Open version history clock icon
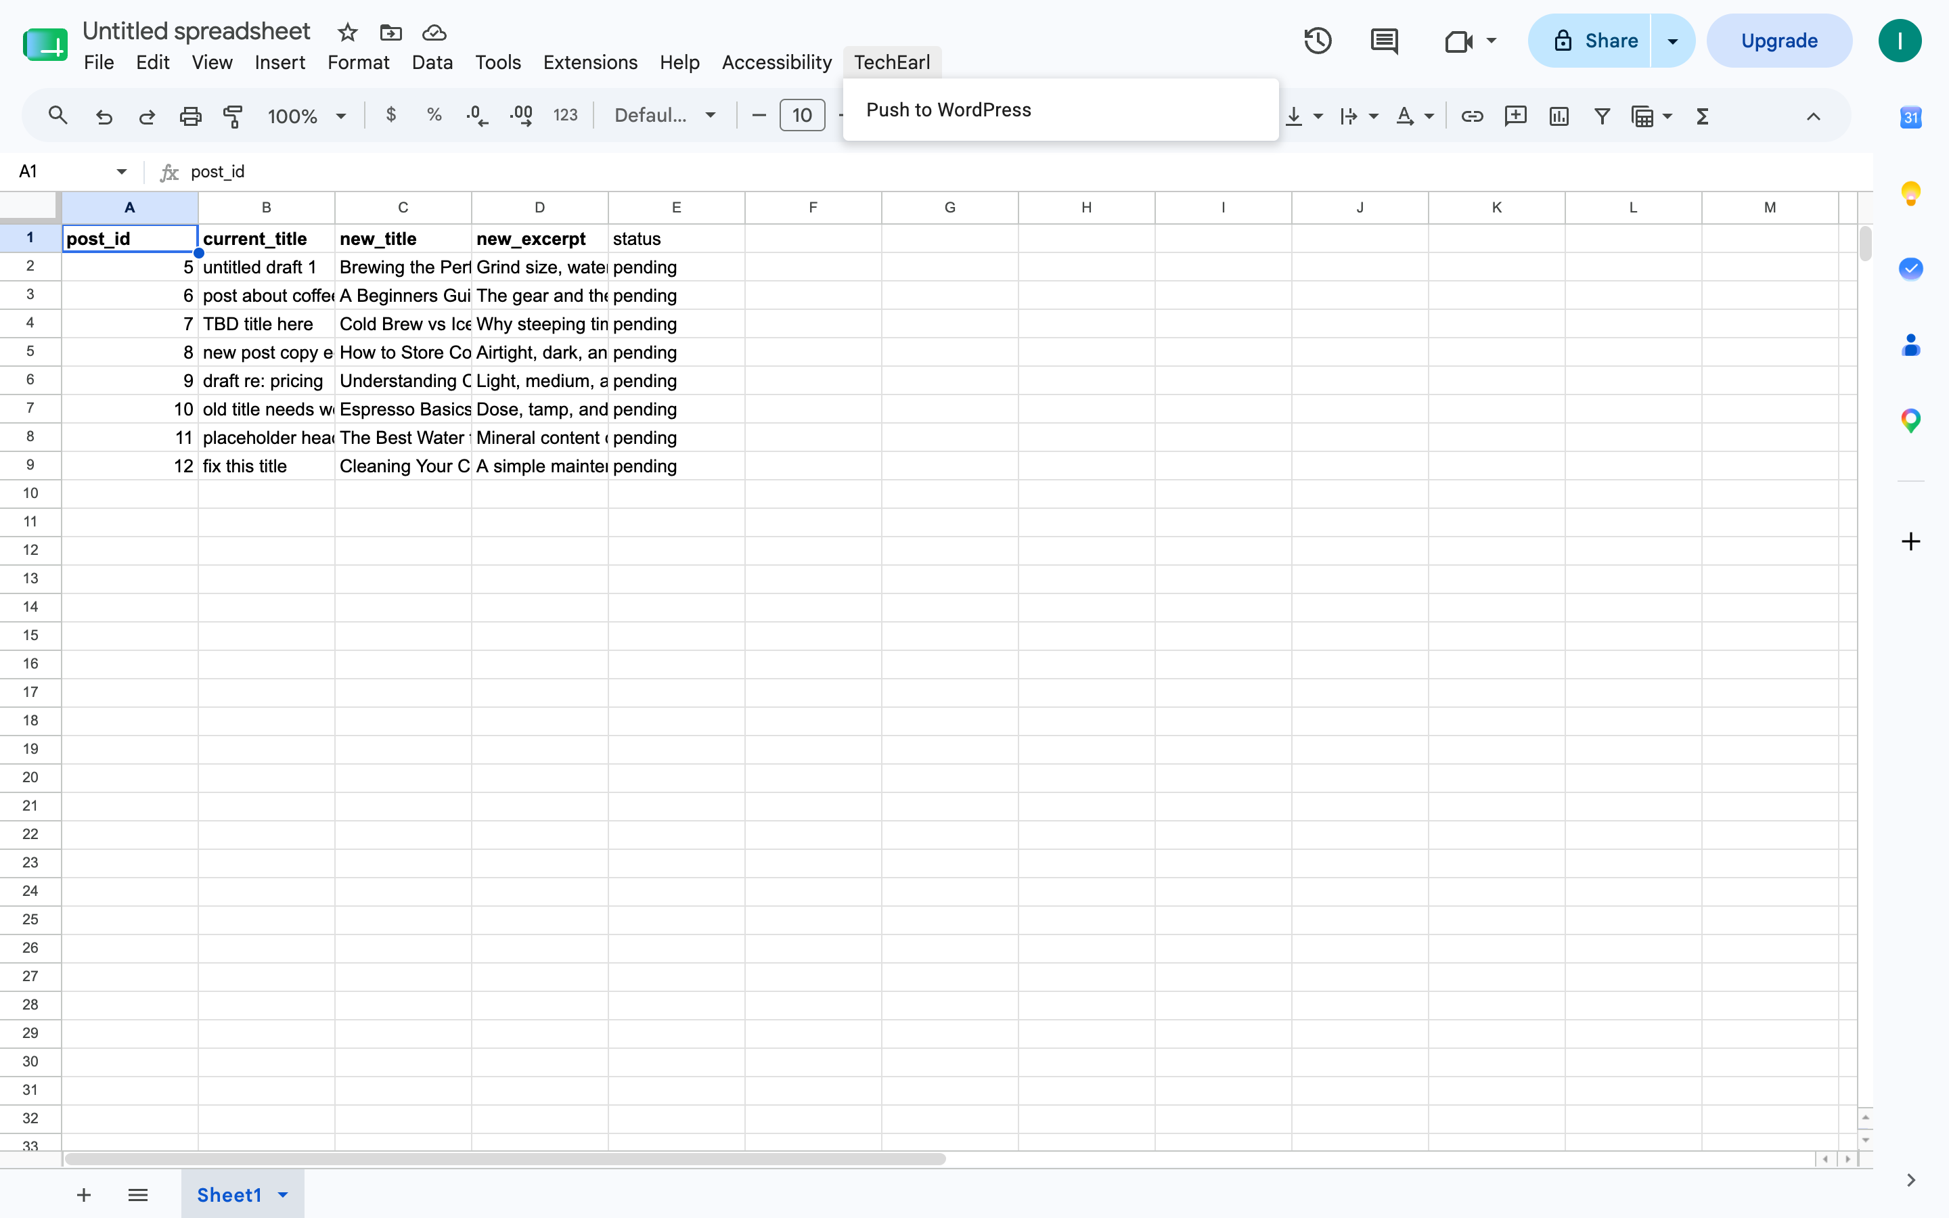The image size is (1949, 1218). [x=1318, y=41]
